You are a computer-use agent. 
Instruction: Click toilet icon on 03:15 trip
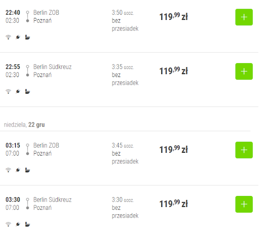point(28,170)
